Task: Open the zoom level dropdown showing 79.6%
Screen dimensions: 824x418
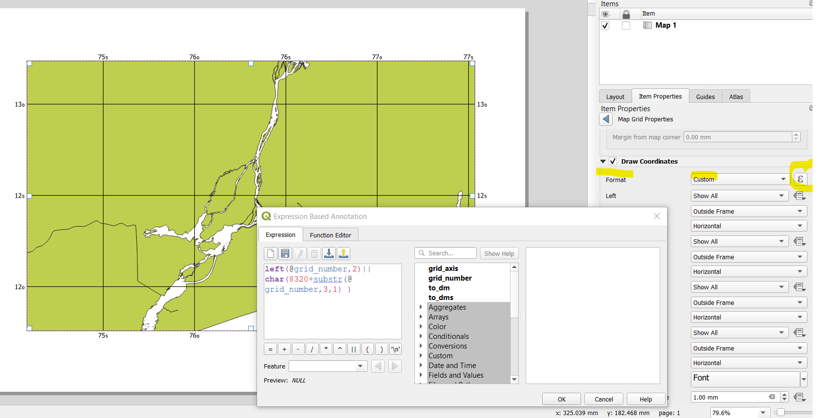Action: [739, 413]
